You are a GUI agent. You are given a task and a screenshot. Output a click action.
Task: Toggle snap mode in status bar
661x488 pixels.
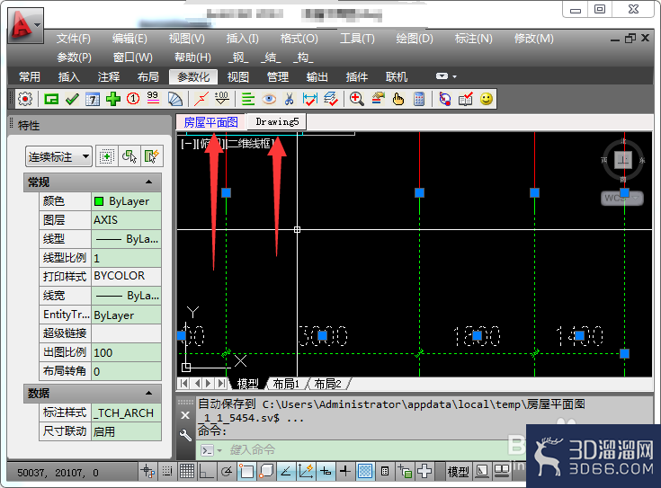167,471
